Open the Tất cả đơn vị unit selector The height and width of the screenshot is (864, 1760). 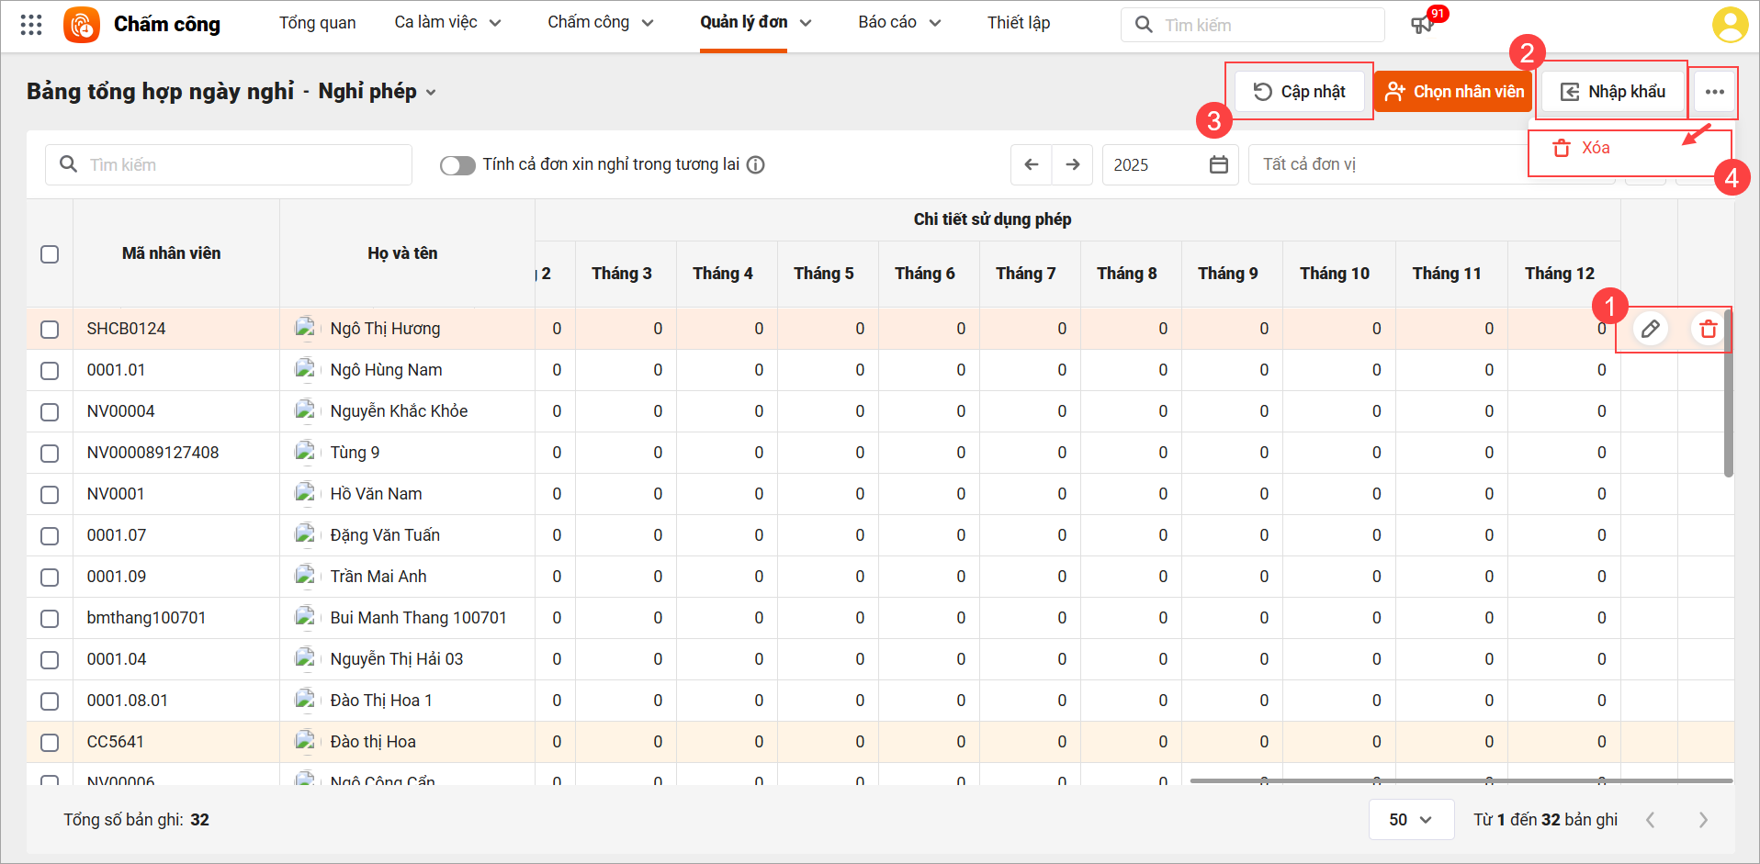click(x=1387, y=164)
